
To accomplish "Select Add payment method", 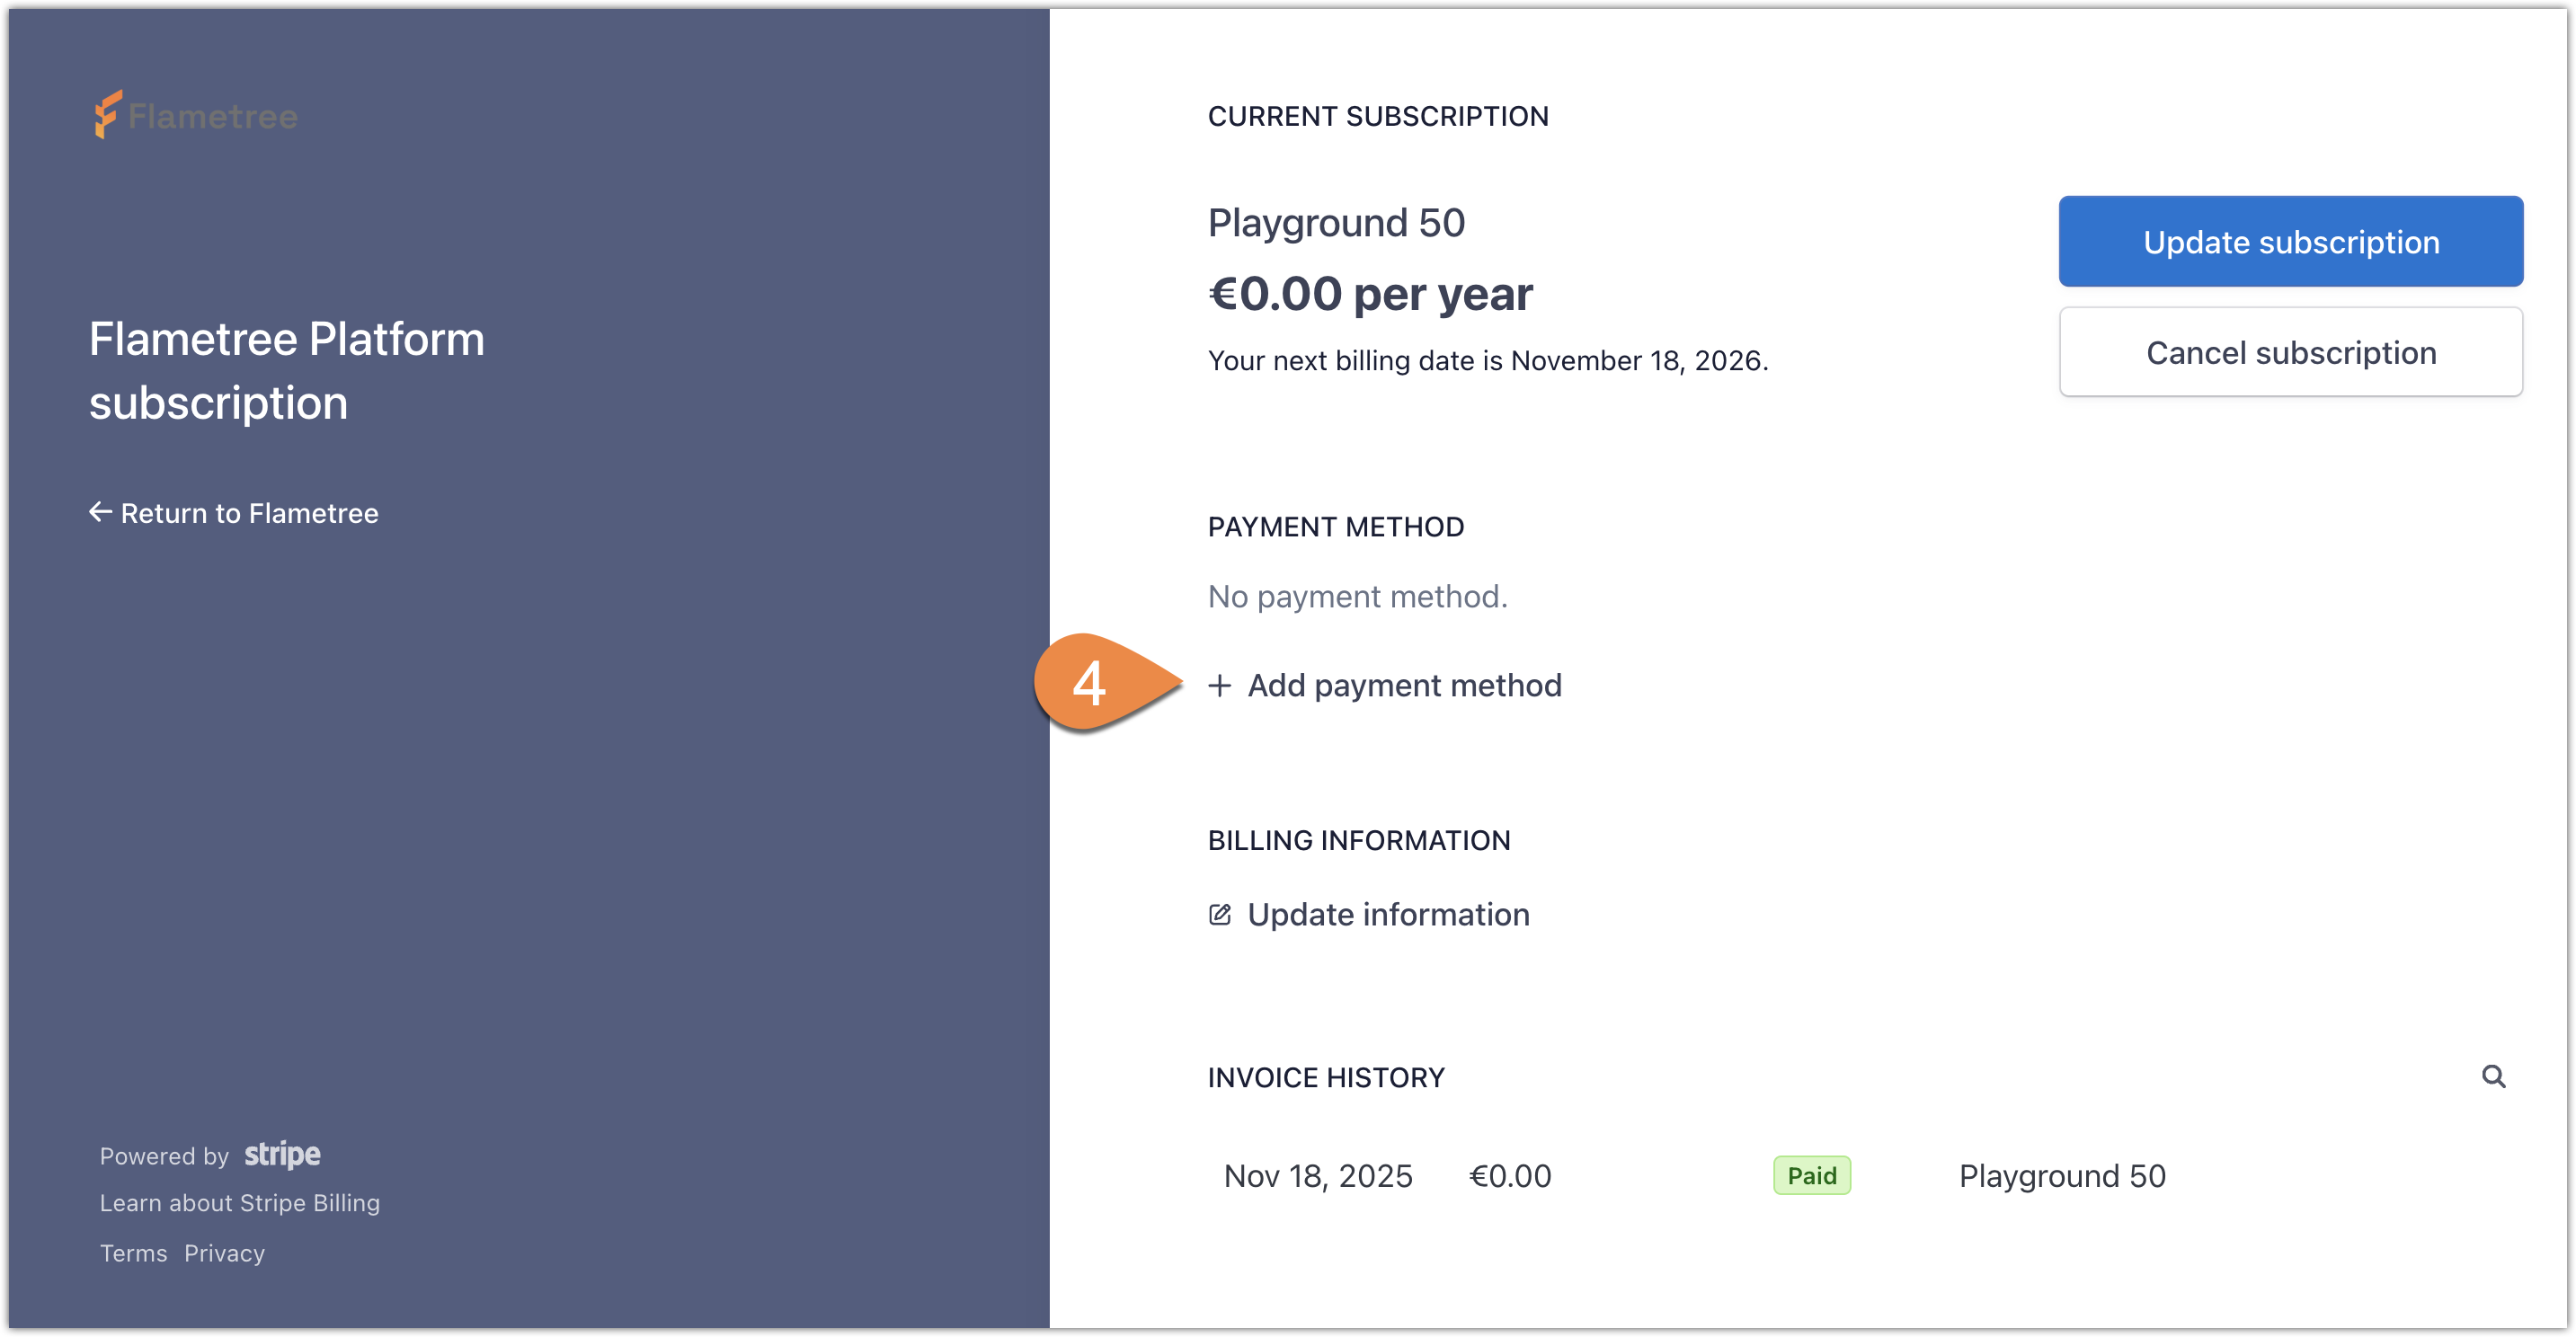I will [x=1404, y=685].
